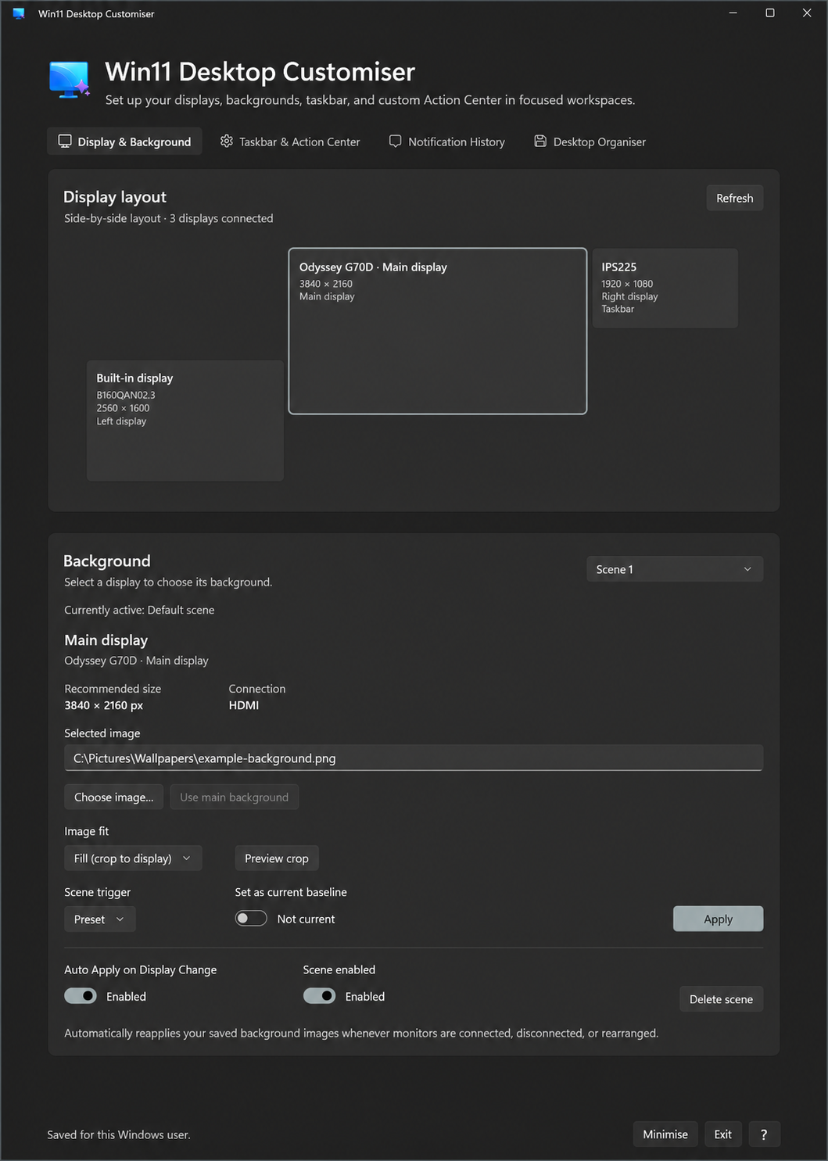828x1161 pixels.
Task: Open help with the question mark button
Action: (x=764, y=1134)
